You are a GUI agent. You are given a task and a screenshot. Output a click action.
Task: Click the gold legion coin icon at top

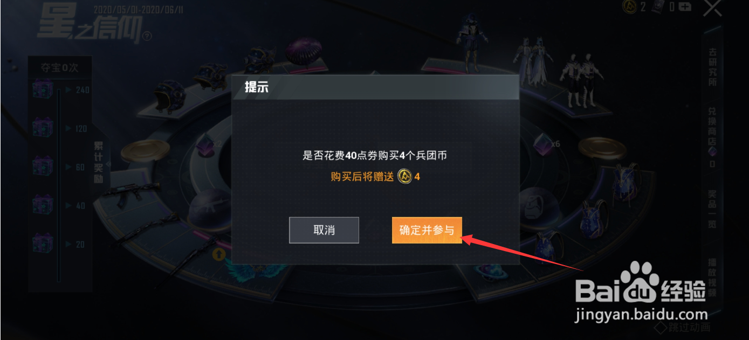(x=629, y=6)
